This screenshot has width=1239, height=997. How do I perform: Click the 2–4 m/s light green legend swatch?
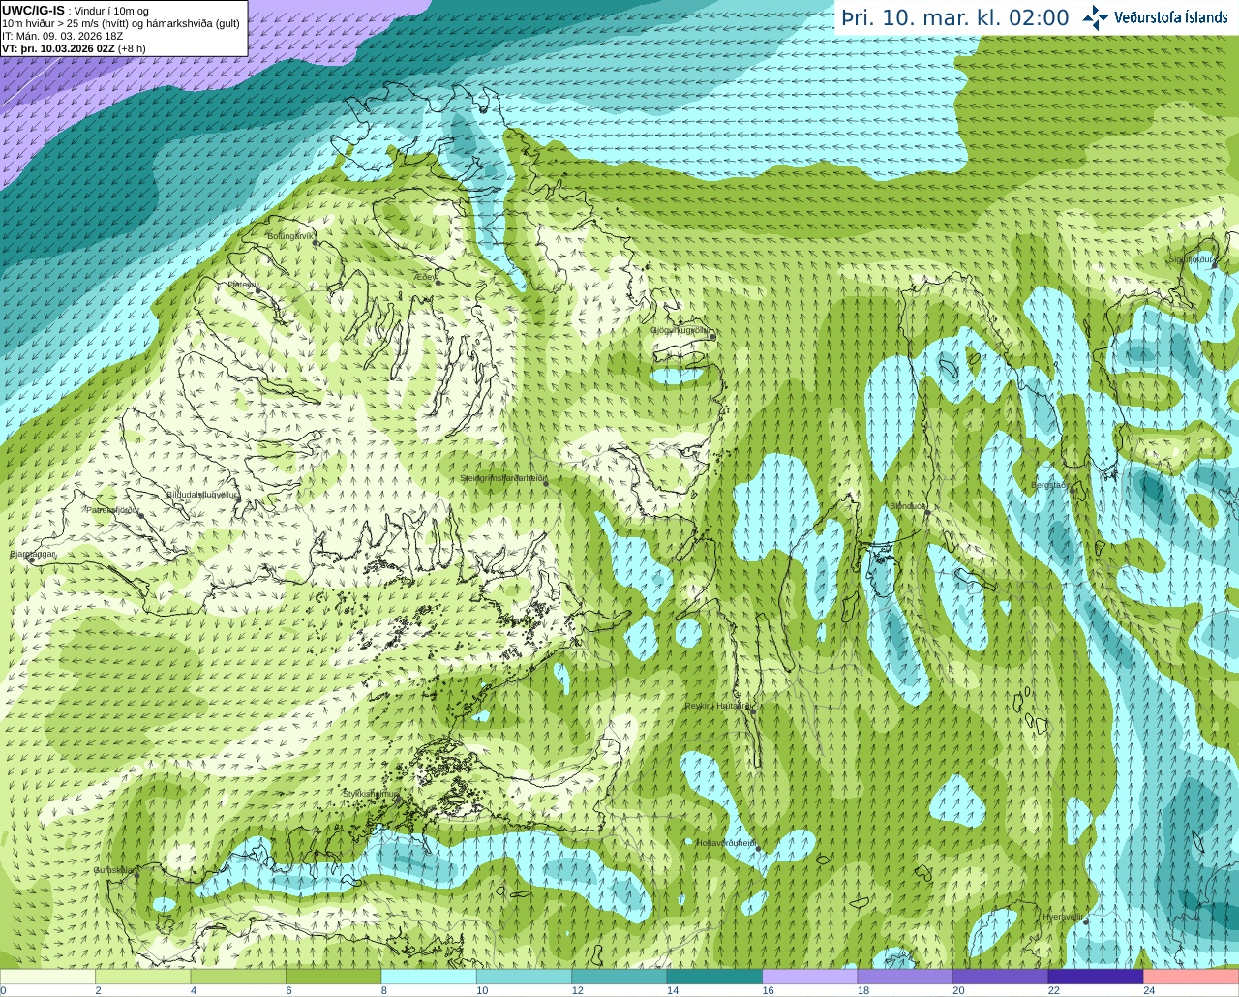[x=143, y=977]
